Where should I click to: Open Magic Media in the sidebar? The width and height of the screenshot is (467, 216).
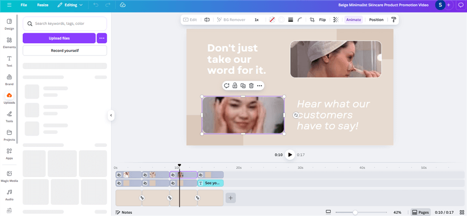click(9, 177)
